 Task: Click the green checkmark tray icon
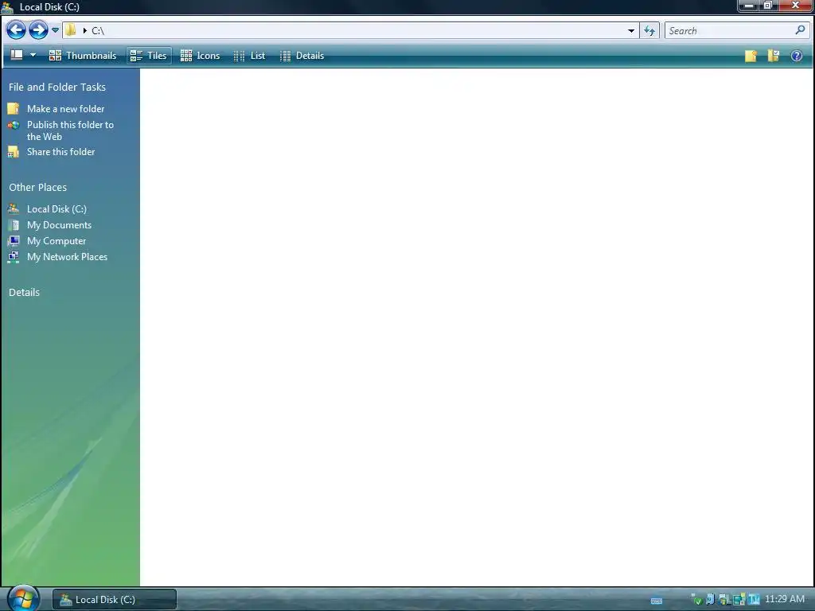coord(697,600)
